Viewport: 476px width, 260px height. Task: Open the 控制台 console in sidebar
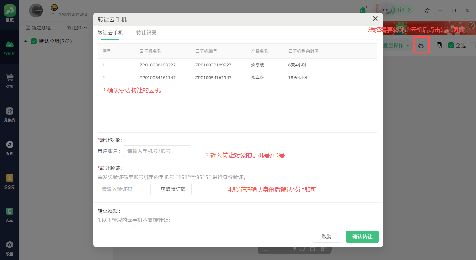click(x=10, y=48)
